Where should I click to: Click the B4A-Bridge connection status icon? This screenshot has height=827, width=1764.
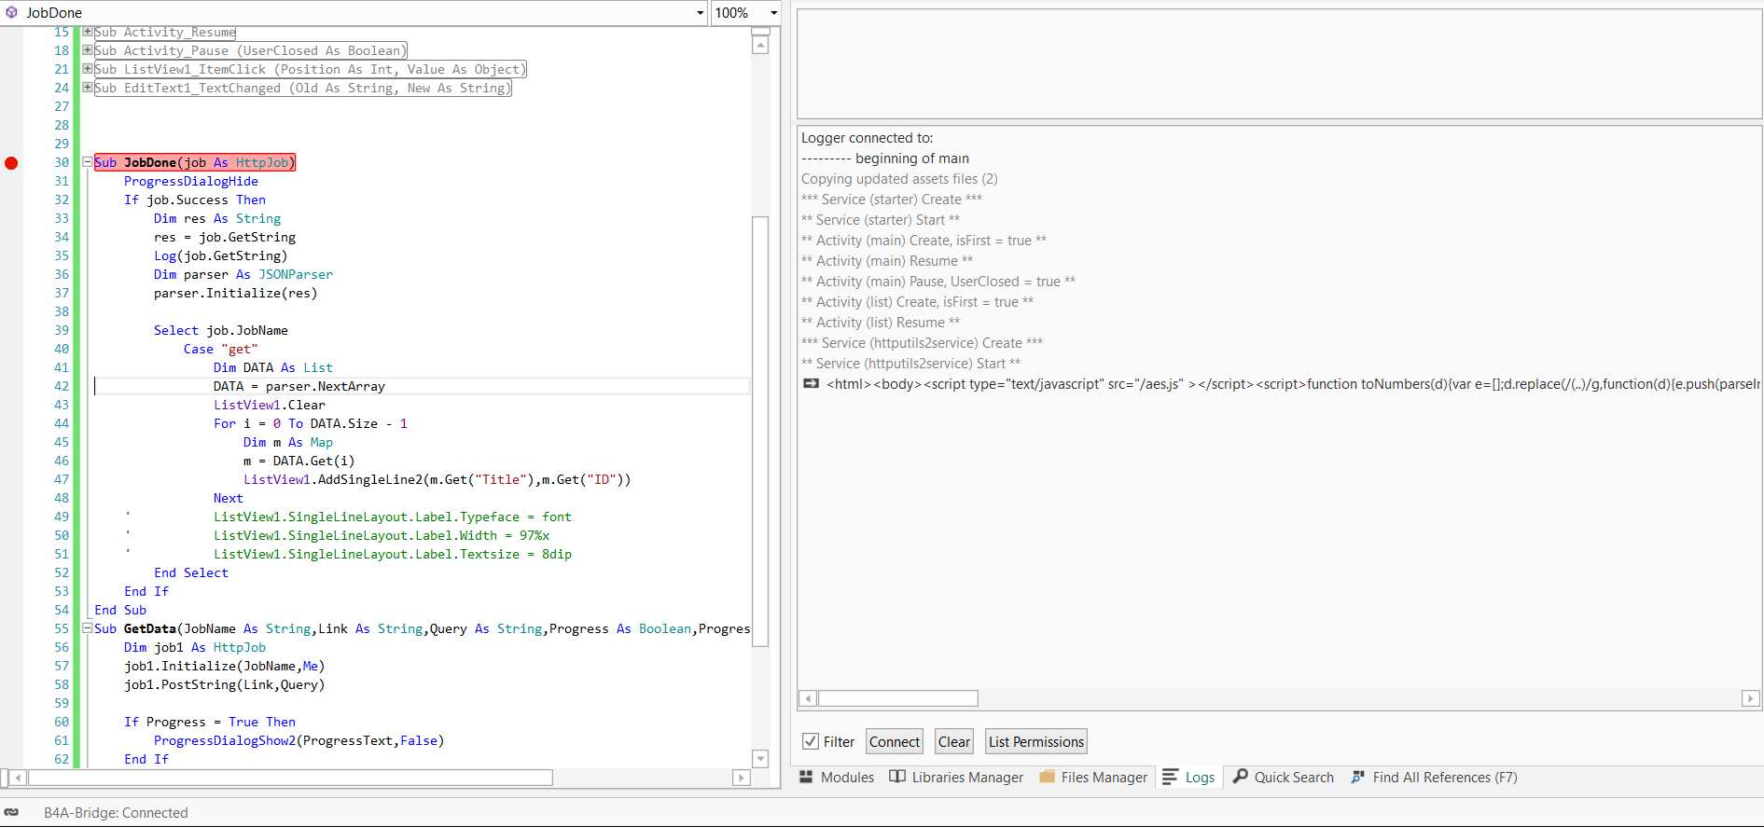12,812
